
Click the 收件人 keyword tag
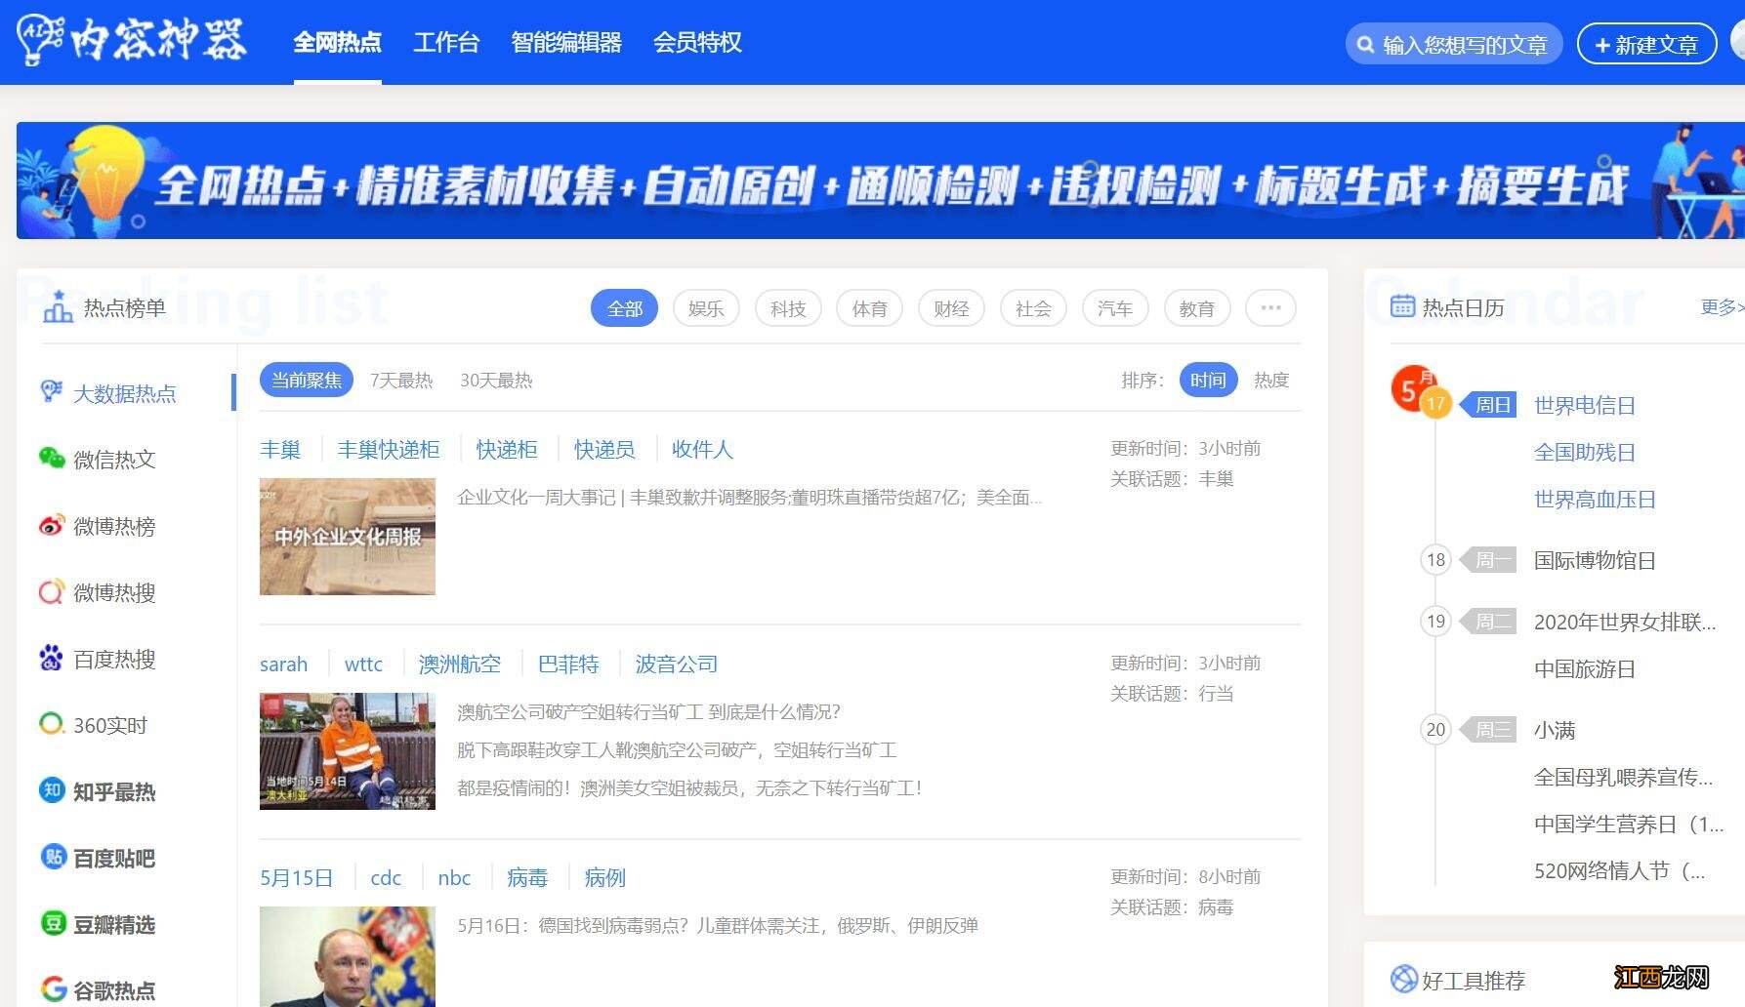(702, 449)
